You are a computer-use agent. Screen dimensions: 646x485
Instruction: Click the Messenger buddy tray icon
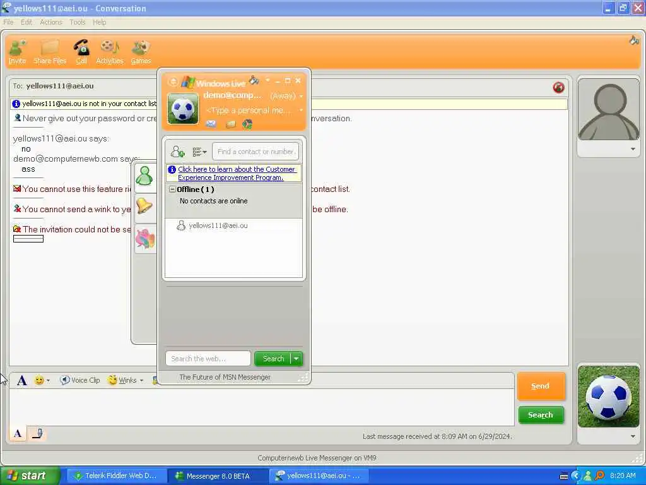click(x=588, y=476)
